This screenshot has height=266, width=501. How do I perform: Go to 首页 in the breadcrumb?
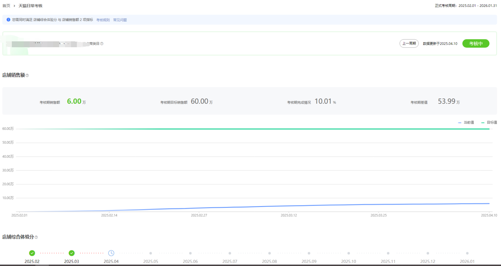coord(6,6)
